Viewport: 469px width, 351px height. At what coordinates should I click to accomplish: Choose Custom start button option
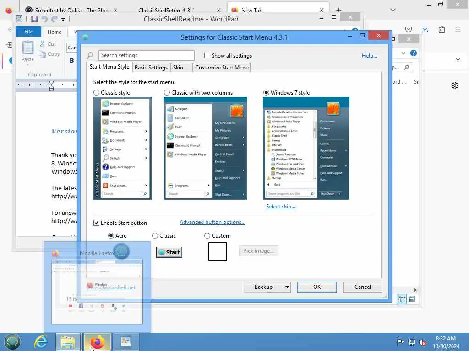click(207, 235)
